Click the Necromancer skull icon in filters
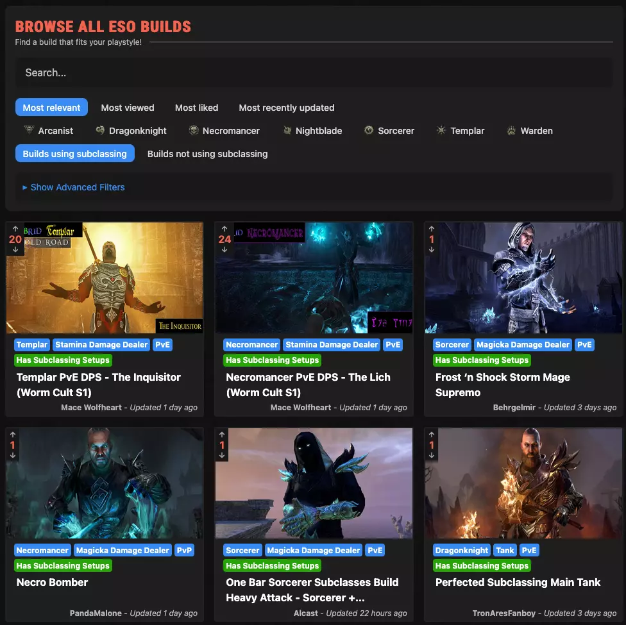The width and height of the screenshot is (626, 625). click(x=194, y=130)
